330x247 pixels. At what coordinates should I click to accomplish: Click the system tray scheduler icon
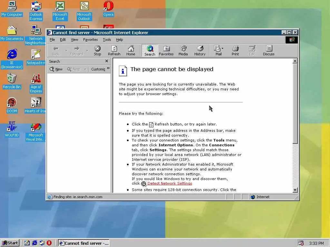(301, 243)
